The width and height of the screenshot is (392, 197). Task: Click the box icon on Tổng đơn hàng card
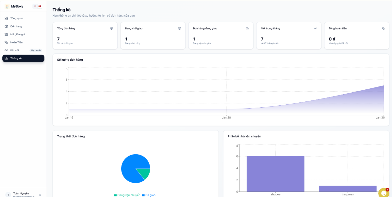[x=111, y=28]
